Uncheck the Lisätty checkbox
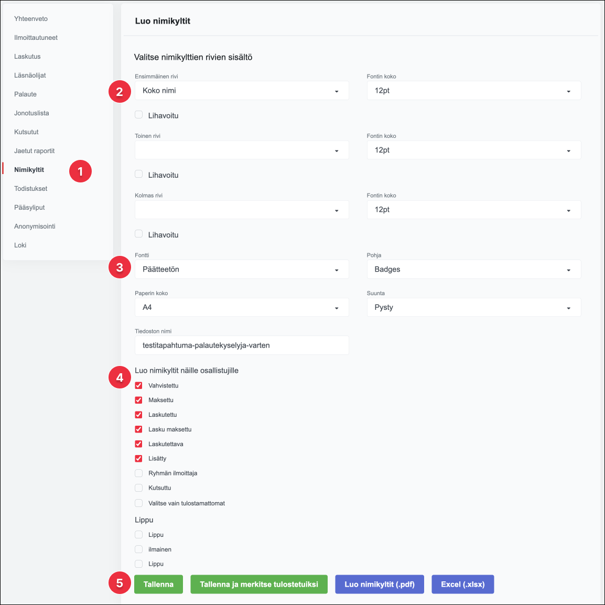The height and width of the screenshot is (605, 605). point(138,458)
